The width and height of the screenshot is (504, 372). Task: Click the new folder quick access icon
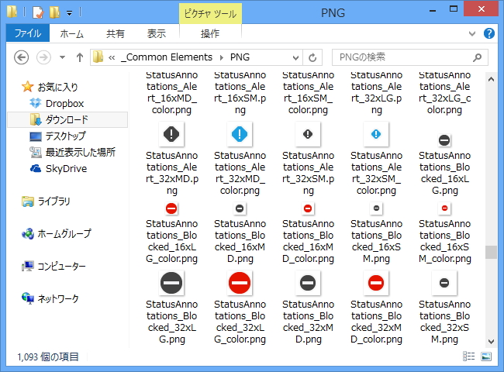click(54, 12)
